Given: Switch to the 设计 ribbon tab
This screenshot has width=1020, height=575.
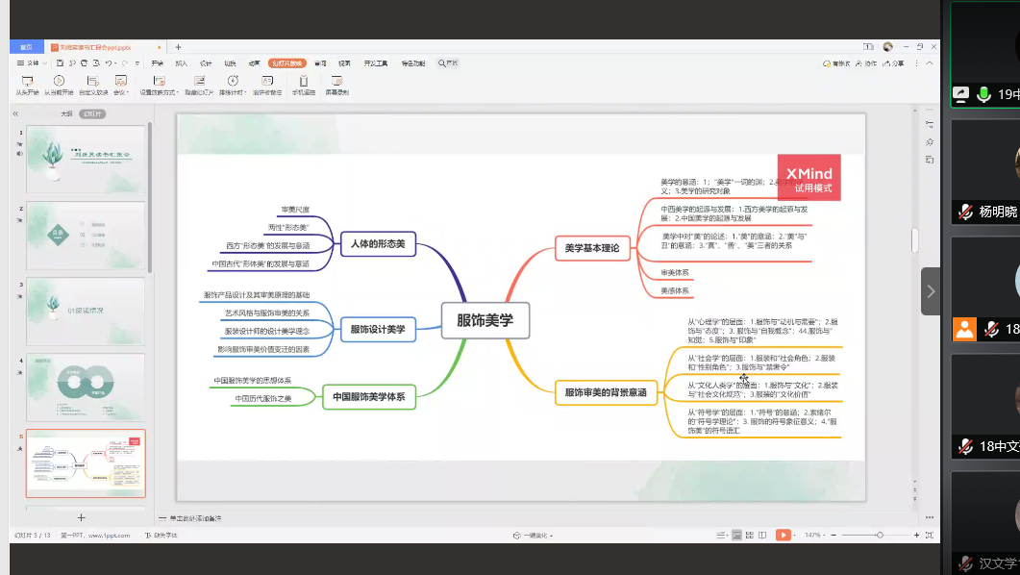Looking at the screenshot, I should pos(206,63).
